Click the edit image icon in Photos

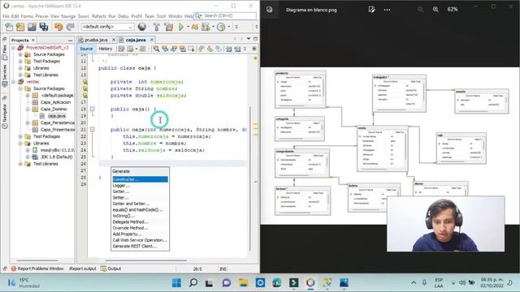pyautogui.click(x=371, y=10)
